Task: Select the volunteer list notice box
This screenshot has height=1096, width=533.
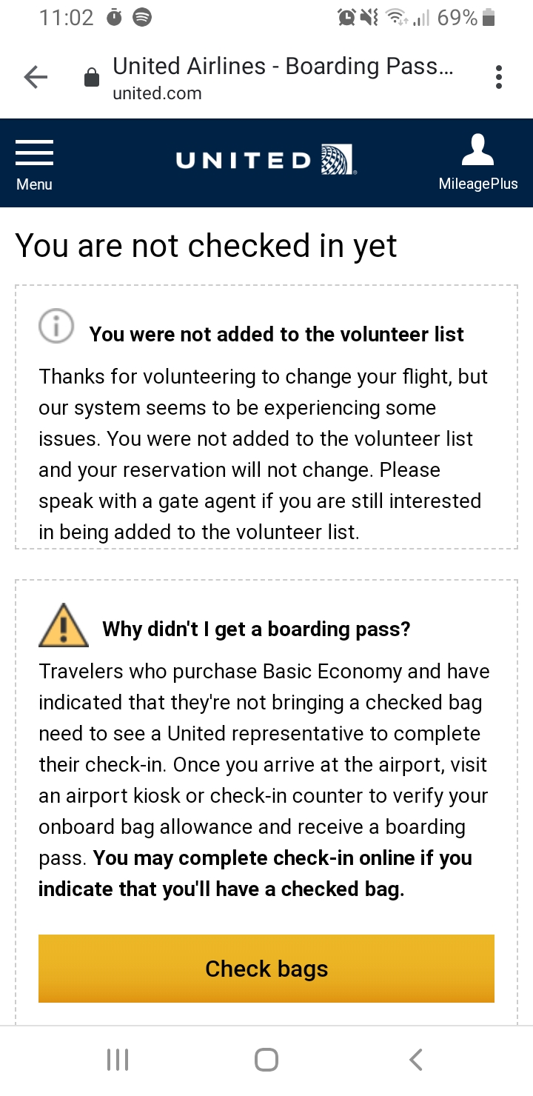Action: coord(266,415)
